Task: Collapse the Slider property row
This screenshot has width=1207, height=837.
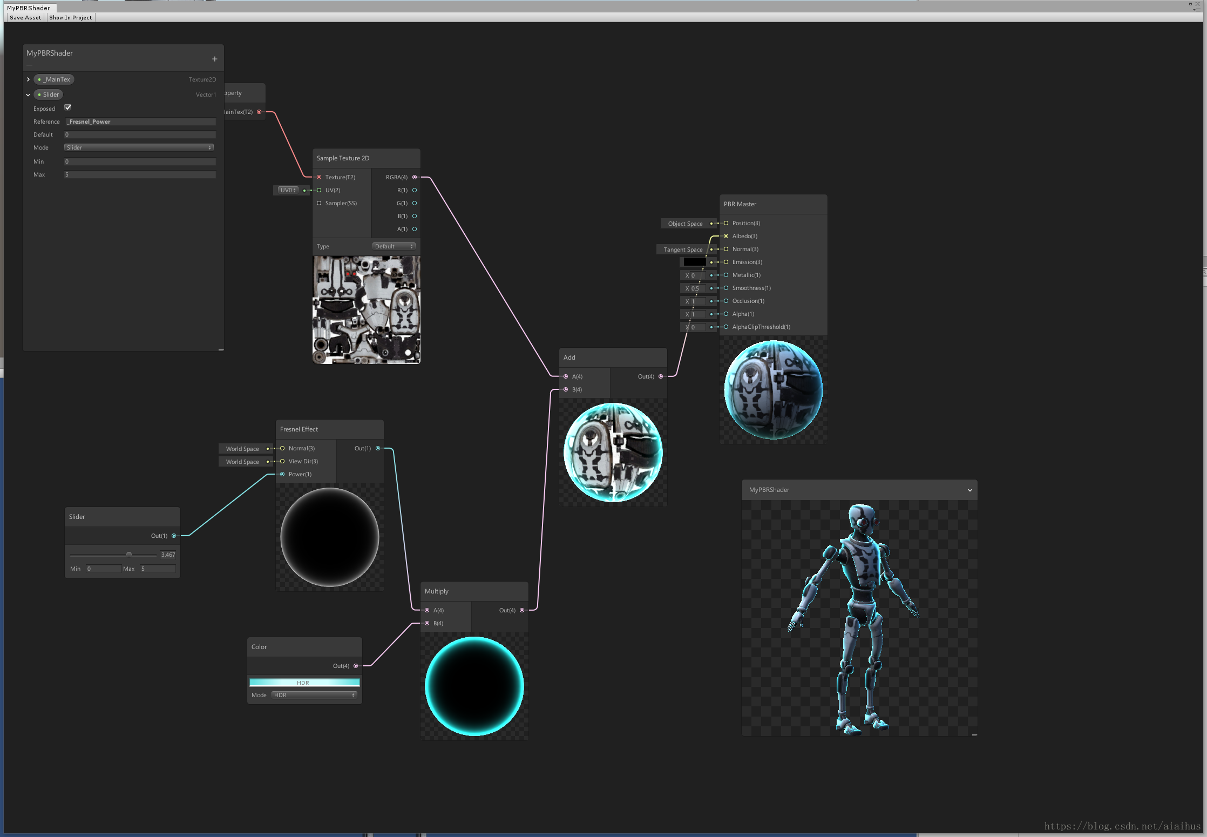Action: click(28, 94)
